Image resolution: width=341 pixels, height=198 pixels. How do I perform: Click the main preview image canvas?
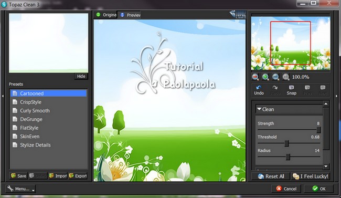(169, 100)
